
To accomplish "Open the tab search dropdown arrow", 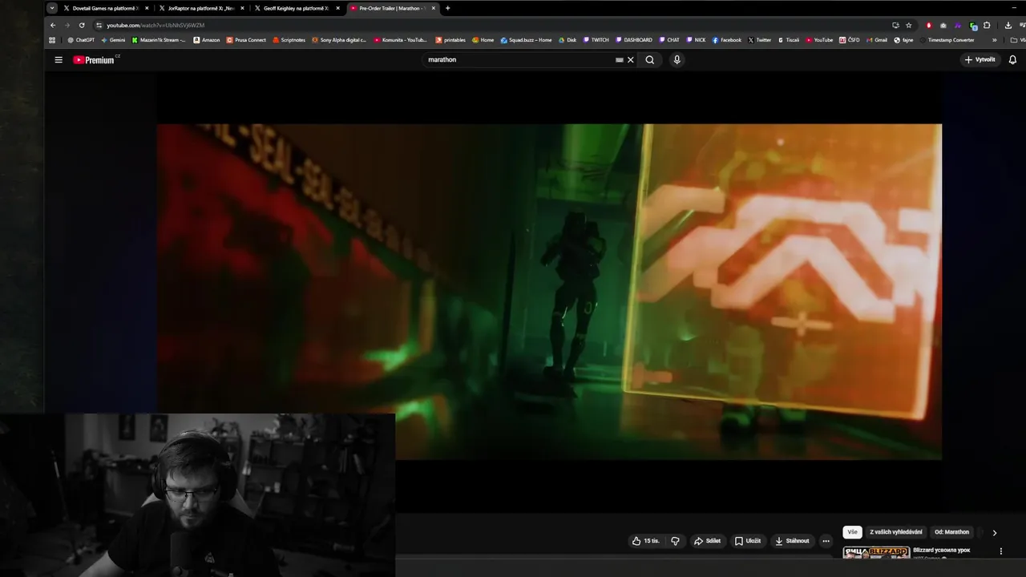I will (x=52, y=8).
